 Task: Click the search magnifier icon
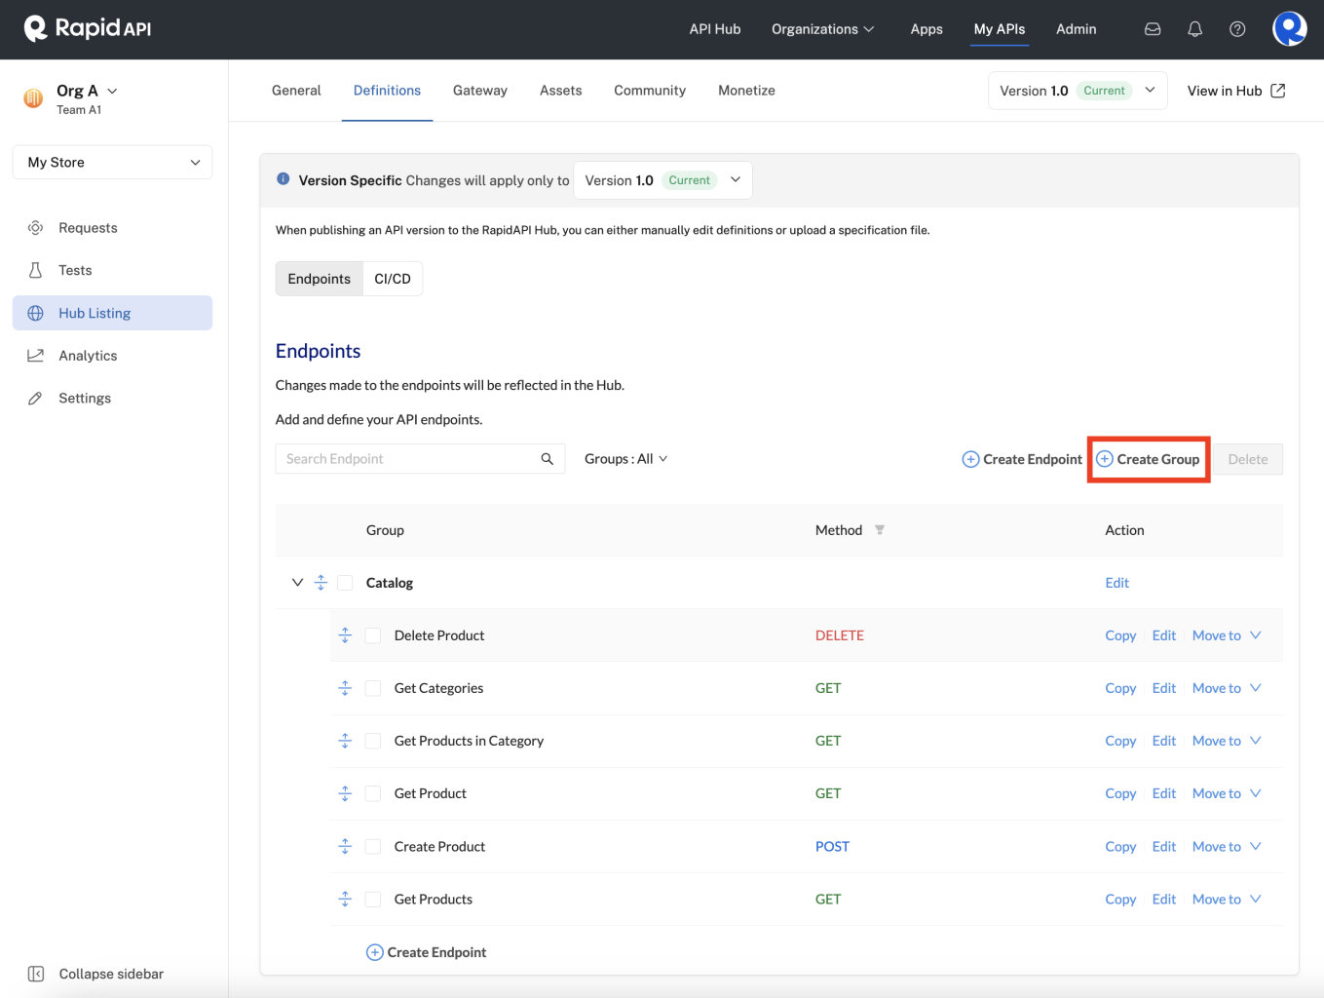click(547, 459)
